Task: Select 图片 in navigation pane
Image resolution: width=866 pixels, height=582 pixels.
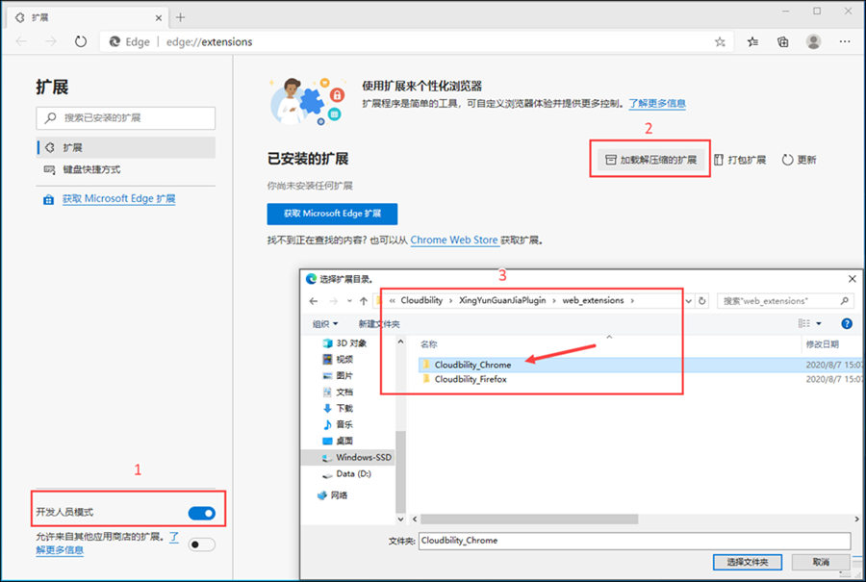Action: coord(338,375)
